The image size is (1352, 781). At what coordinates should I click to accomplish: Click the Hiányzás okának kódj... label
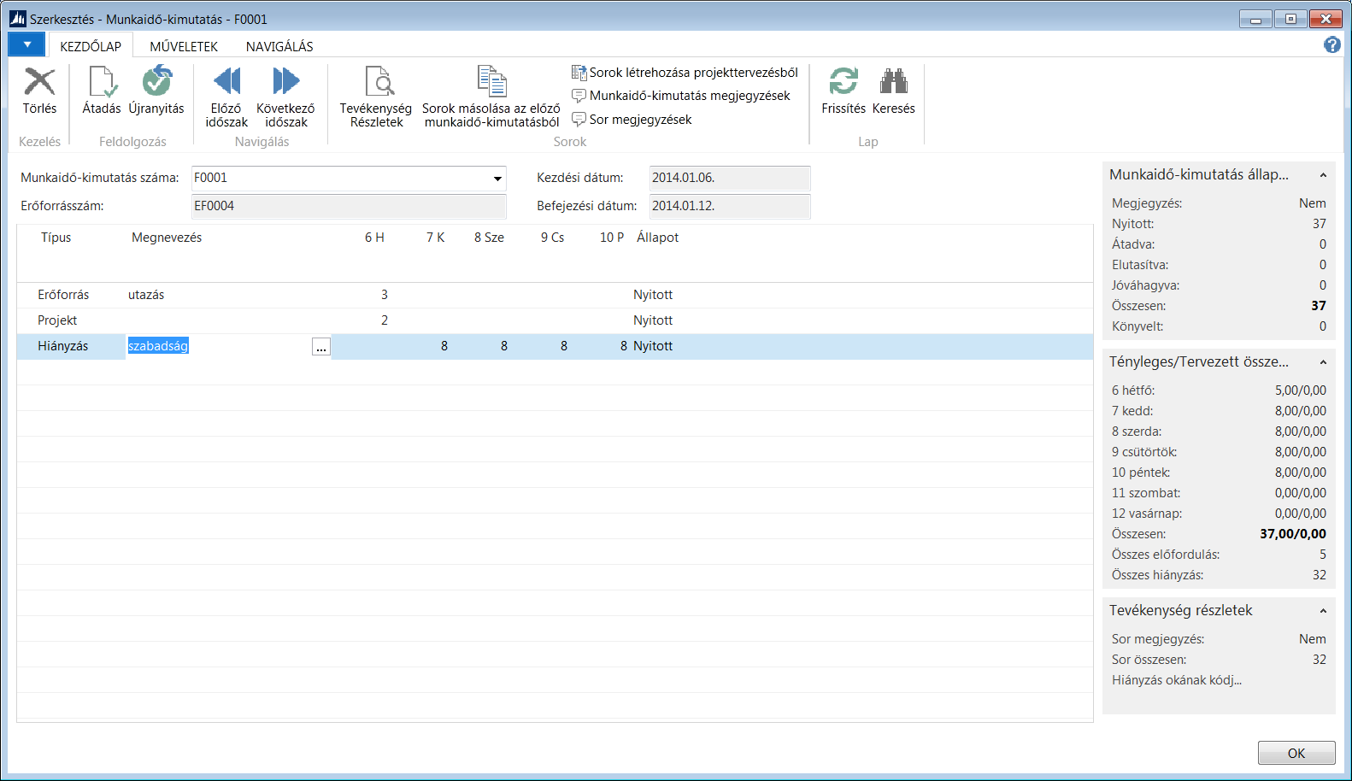pos(1177,680)
